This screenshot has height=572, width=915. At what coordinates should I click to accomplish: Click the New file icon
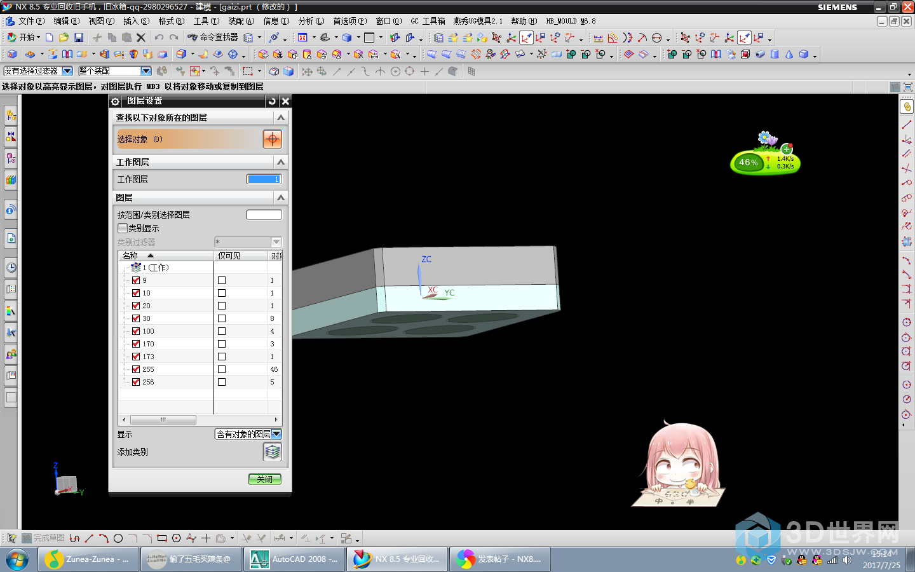(x=50, y=37)
